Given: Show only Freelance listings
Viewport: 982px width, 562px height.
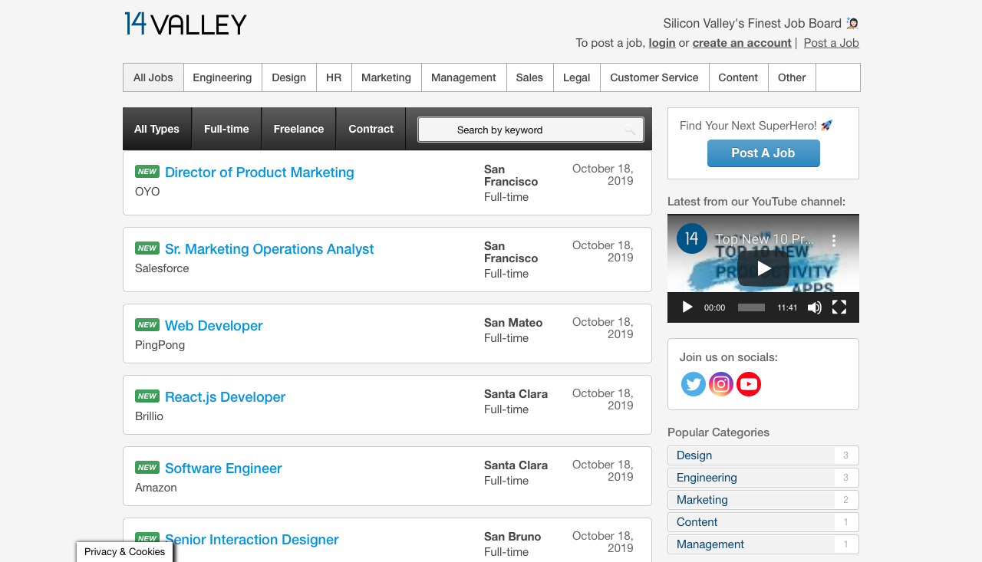Looking at the screenshot, I should click(x=298, y=128).
